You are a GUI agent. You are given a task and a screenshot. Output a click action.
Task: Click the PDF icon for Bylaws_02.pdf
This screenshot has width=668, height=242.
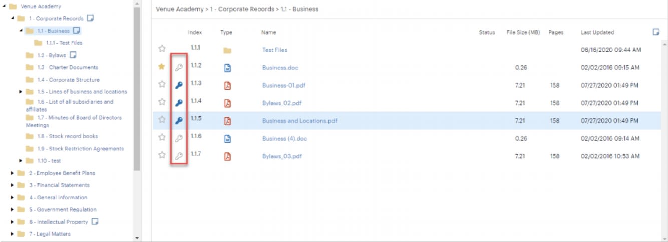point(227,103)
